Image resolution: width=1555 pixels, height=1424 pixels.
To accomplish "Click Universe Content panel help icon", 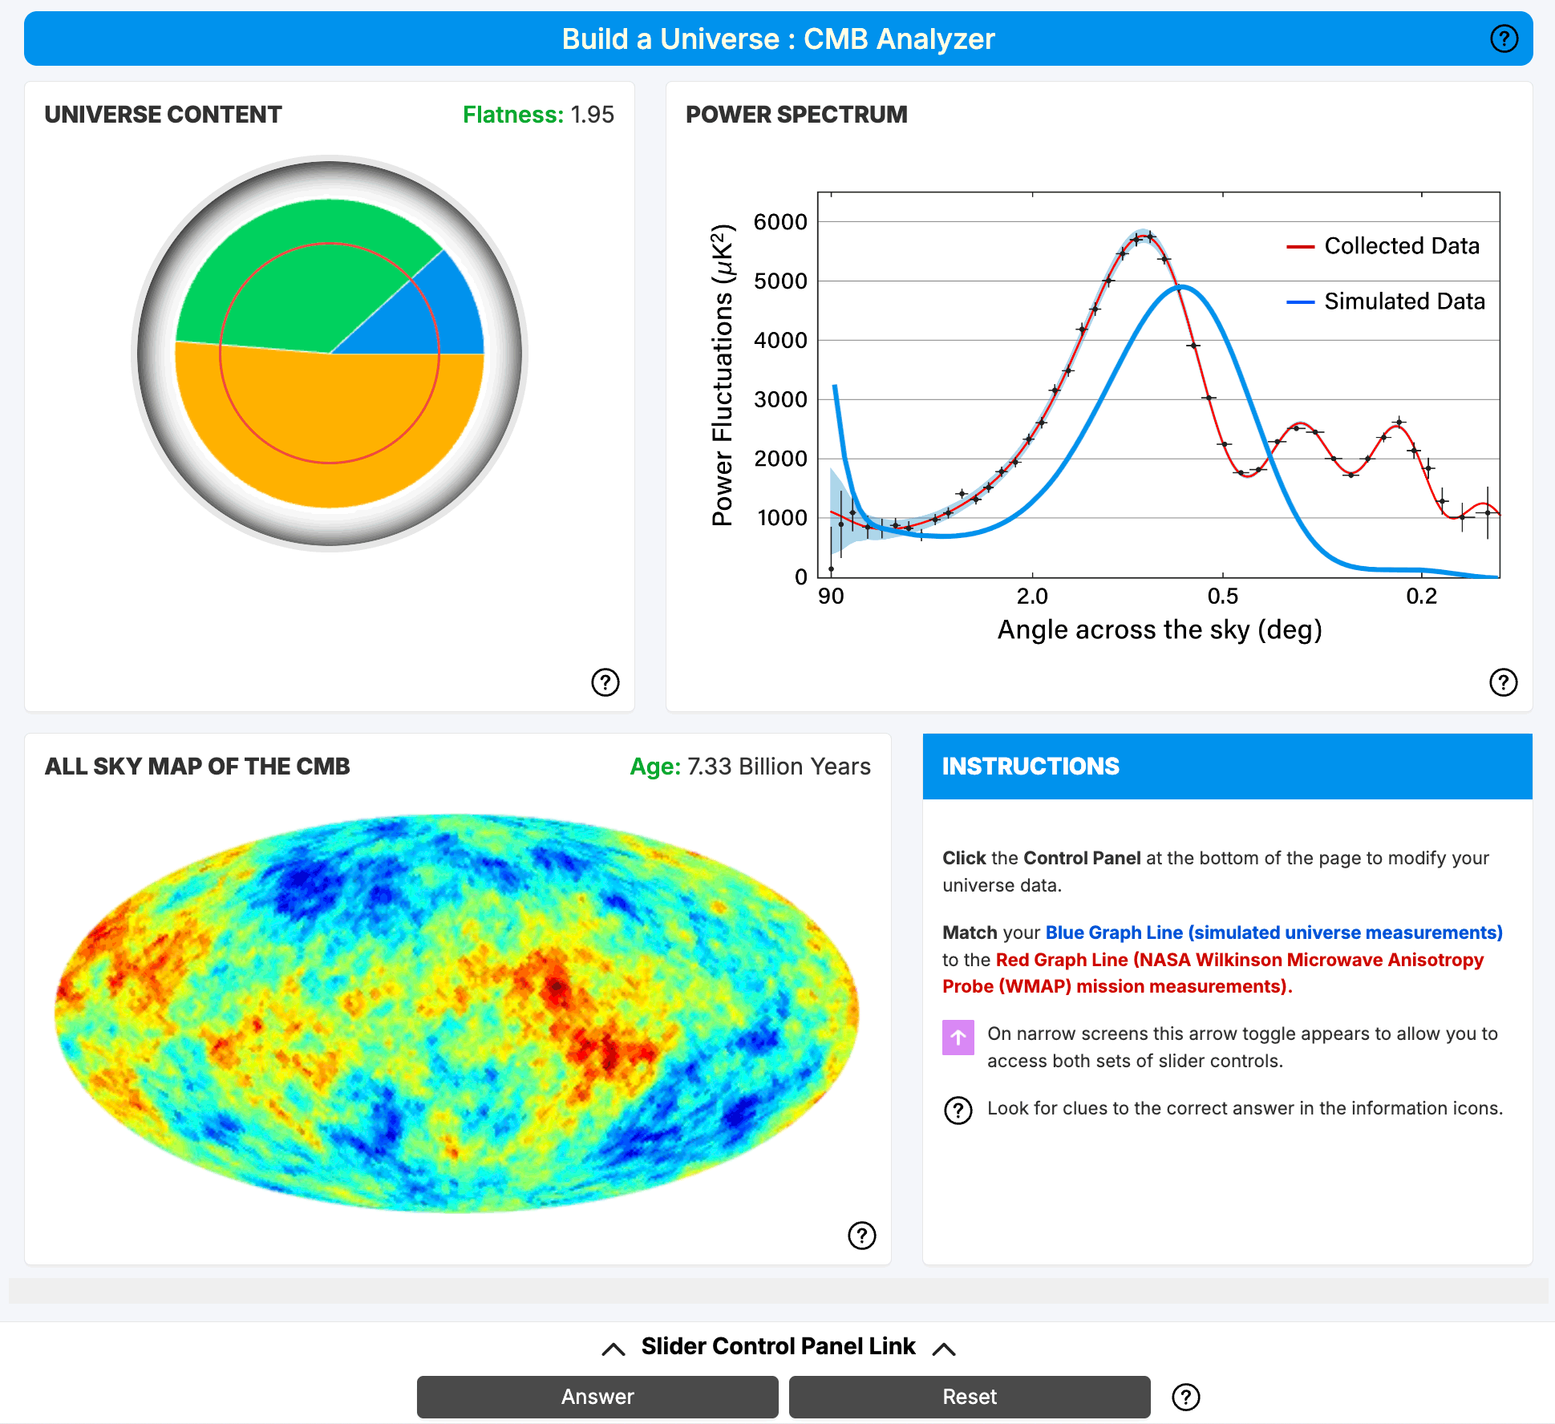I will 605,682.
